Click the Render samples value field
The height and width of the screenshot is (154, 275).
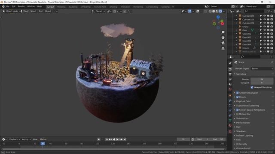coord(262,79)
